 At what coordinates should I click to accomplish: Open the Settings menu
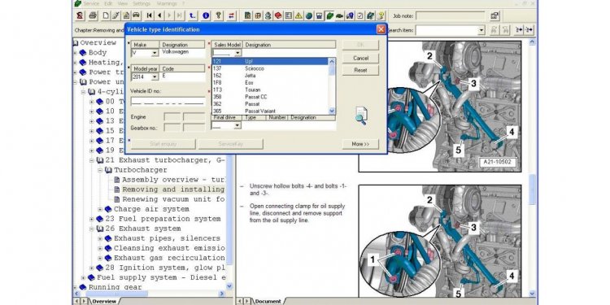tap(142, 3)
